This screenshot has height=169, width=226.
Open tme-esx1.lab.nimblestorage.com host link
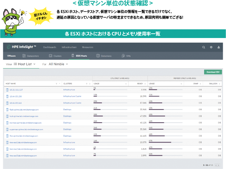(x=23, y=142)
